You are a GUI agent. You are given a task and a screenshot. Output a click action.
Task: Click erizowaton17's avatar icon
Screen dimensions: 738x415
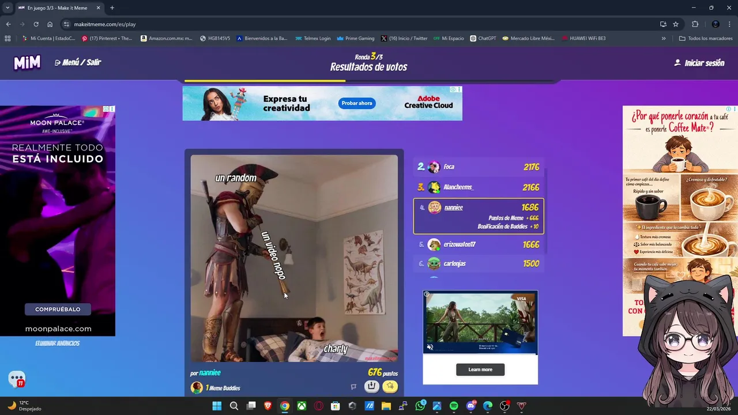click(434, 244)
